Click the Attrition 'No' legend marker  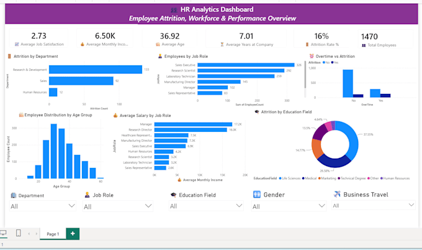tap(324, 63)
